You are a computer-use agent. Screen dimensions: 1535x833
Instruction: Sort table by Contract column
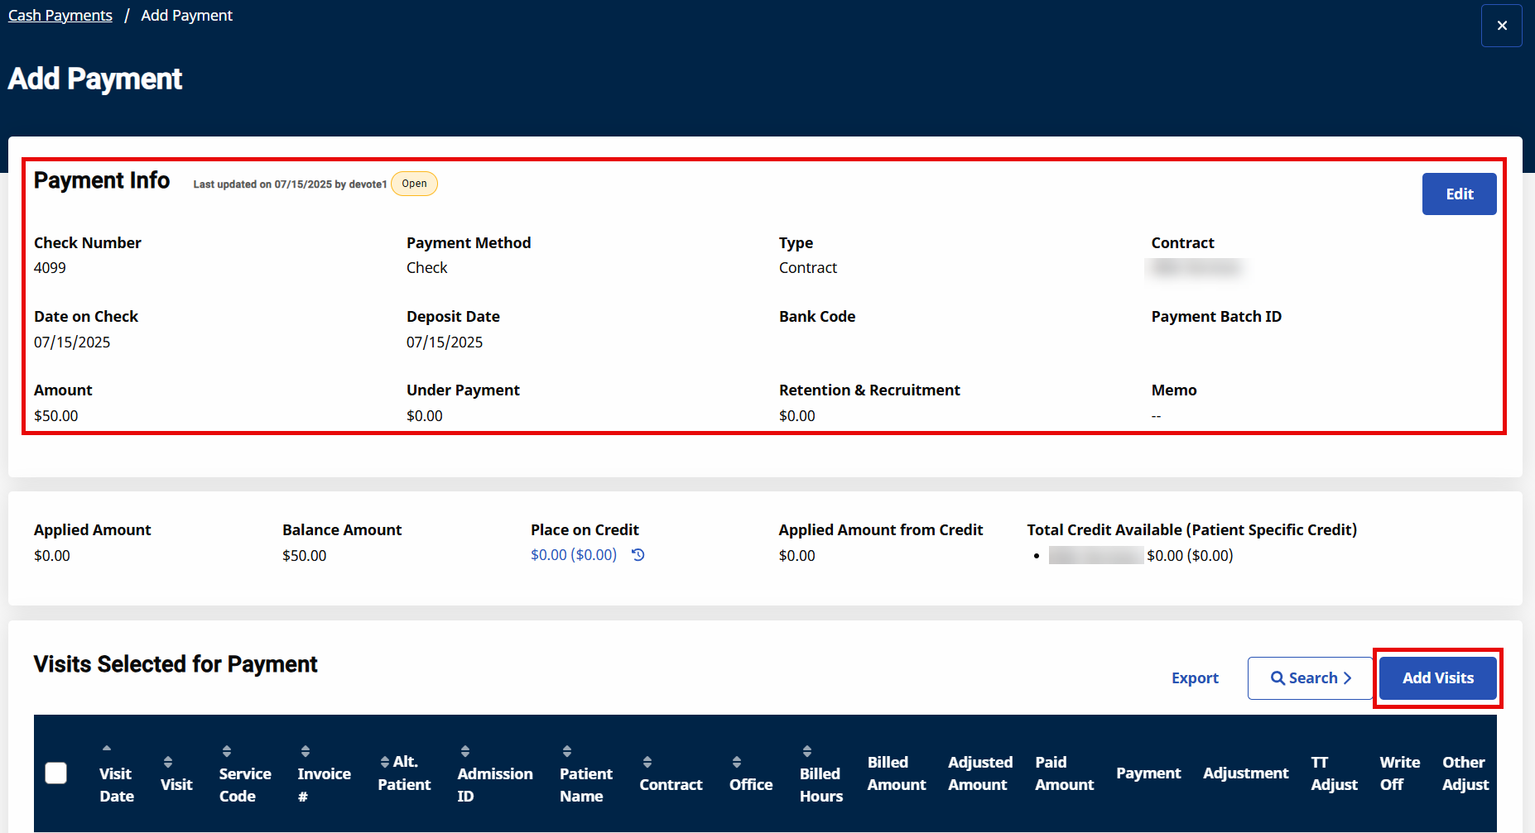(647, 762)
